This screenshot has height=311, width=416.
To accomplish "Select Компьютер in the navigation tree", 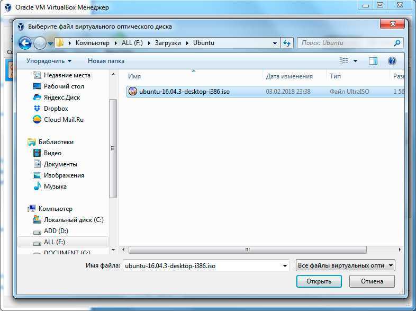I will pyautogui.click(x=55, y=209).
